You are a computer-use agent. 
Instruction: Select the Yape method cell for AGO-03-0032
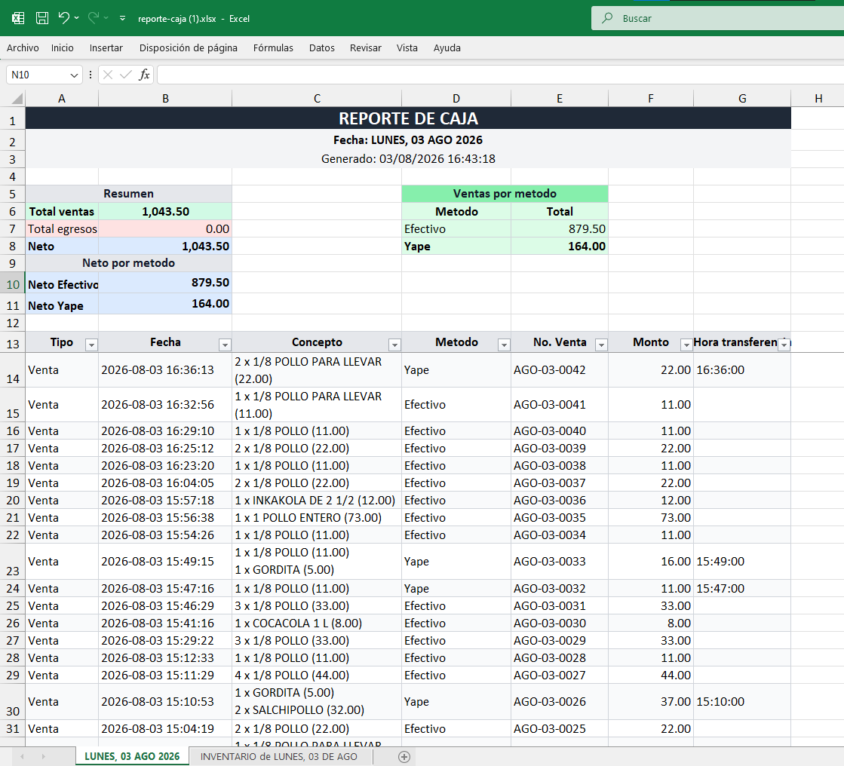point(456,589)
